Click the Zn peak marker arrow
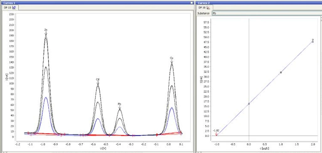 click(46, 33)
